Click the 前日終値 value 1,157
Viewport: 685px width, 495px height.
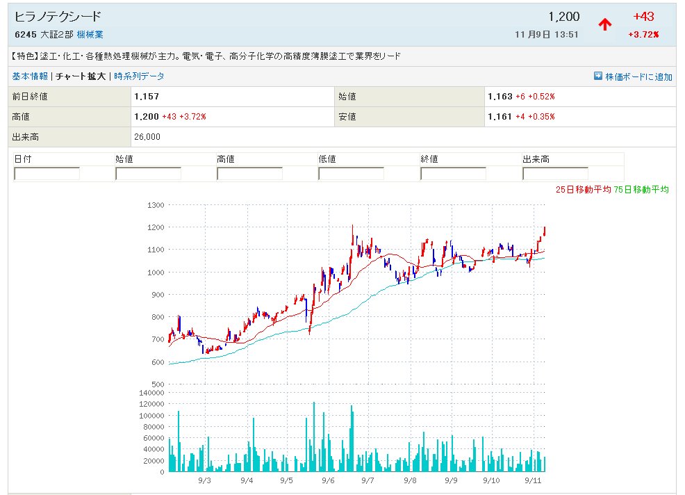[x=147, y=96]
